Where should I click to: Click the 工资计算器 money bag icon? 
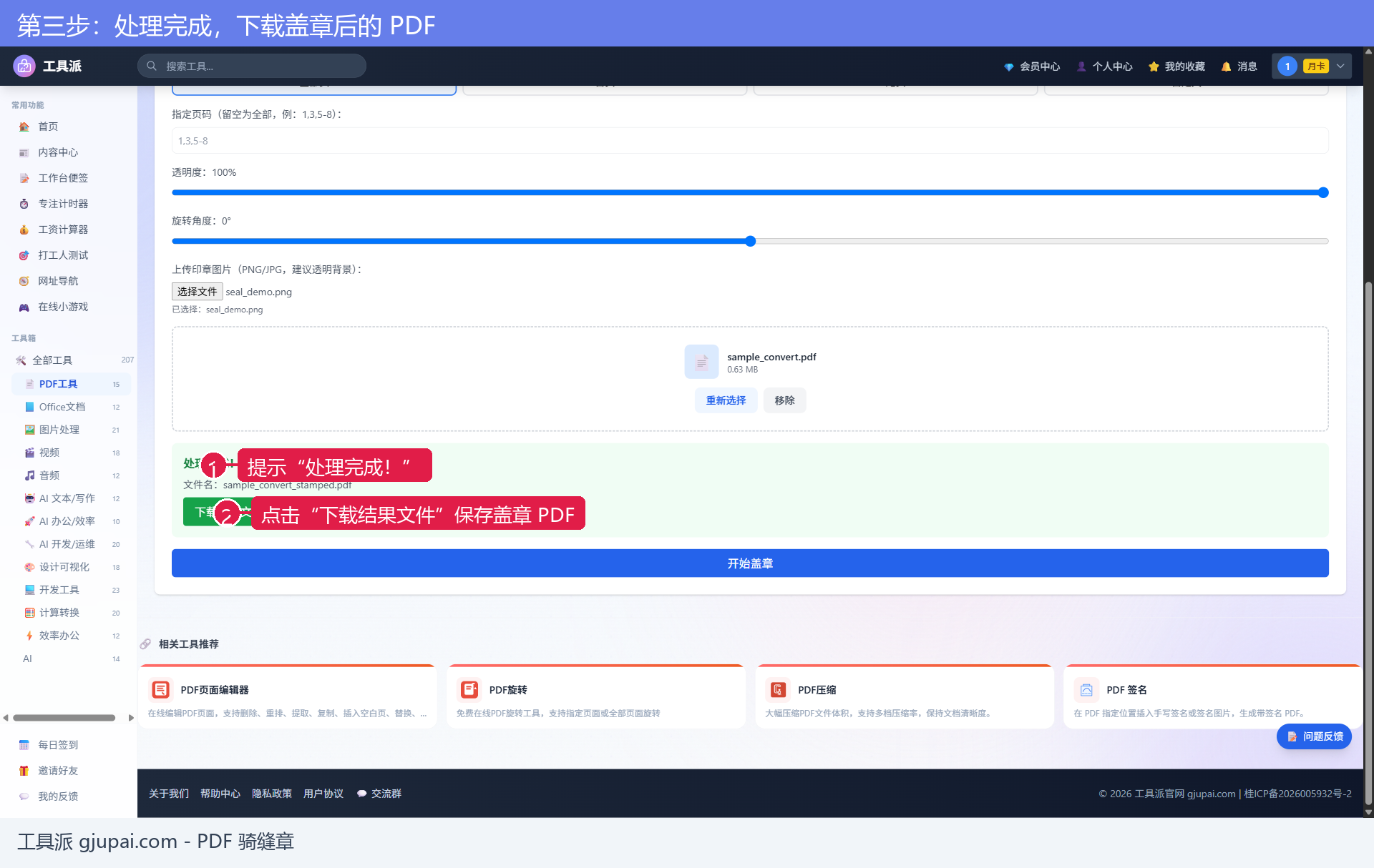pyautogui.click(x=24, y=230)
